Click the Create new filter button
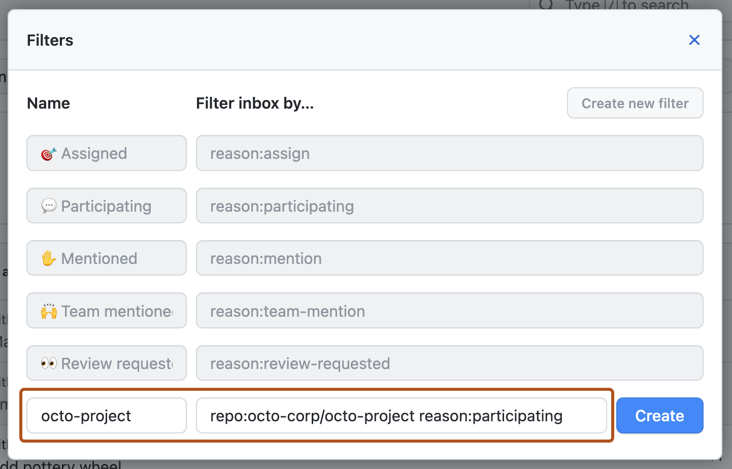This screenshot has height=469, width=732. pos(635,103)
